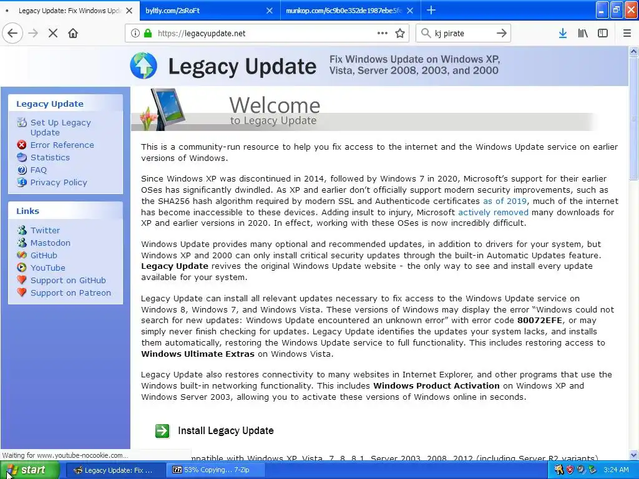639x479 pixels.
Task: Click the page scrollbar thumb
Action: [x=634, y=118]
